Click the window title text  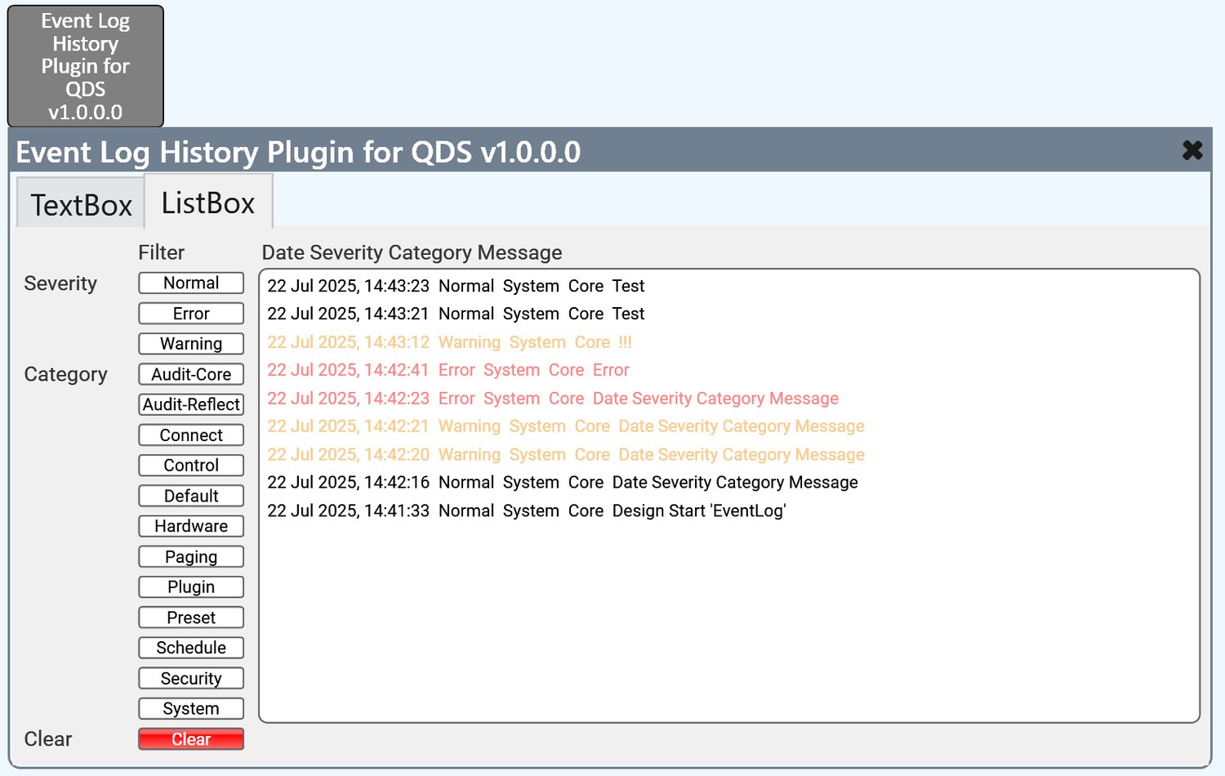[x=298, y=152]
